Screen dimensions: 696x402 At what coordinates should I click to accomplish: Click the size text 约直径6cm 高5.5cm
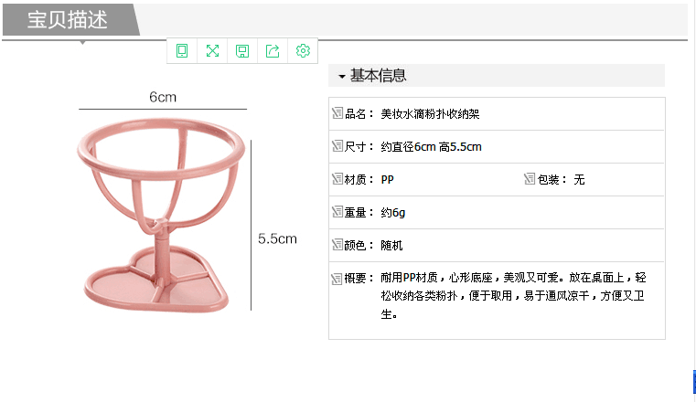(431, 147)
